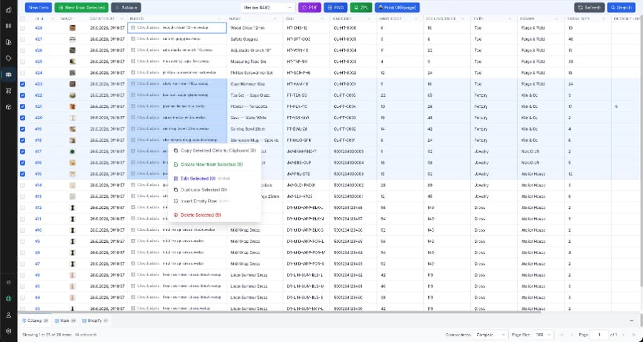The image size is (643, 342).
Task: Open the Herma 4462 label template dropdown
Action: pos(267,8)
